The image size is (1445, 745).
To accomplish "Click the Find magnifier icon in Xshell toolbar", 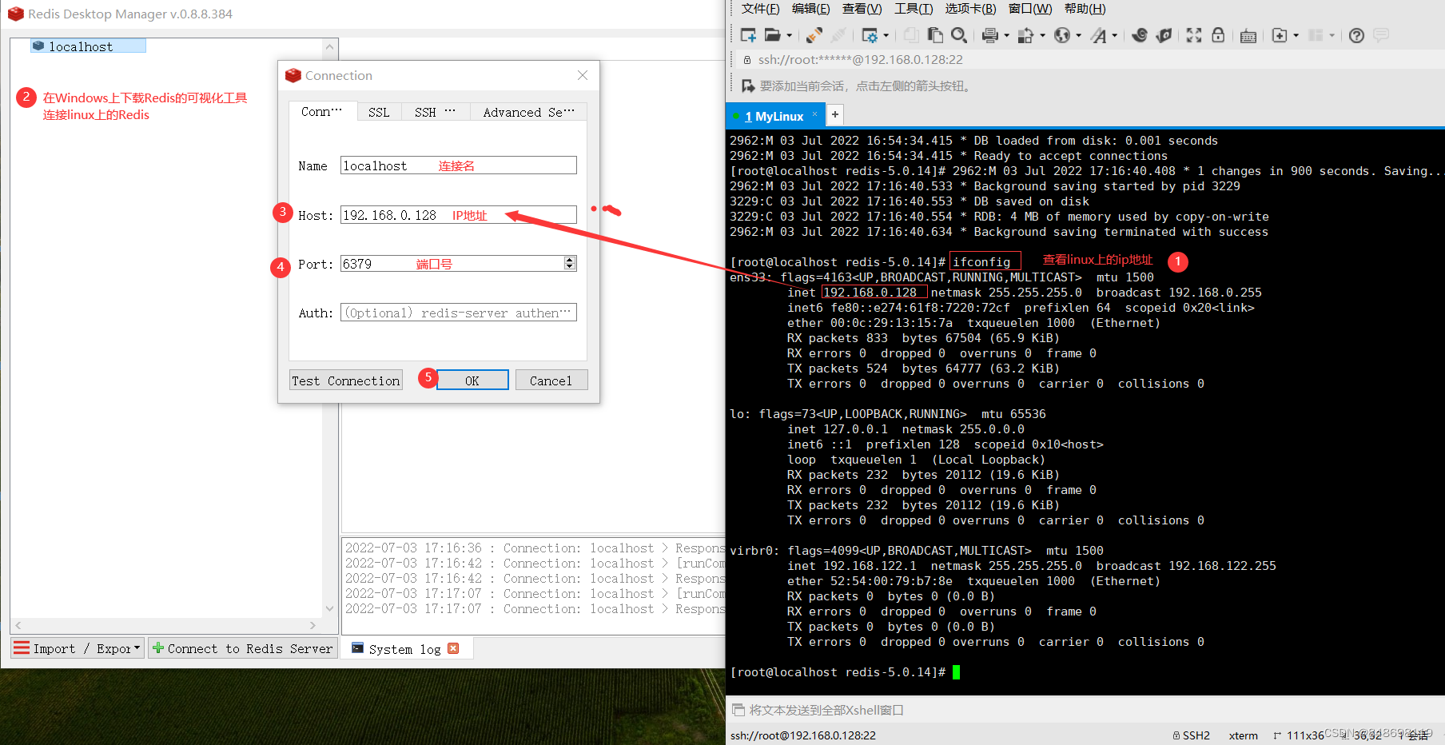I will (x=959, y=35).
